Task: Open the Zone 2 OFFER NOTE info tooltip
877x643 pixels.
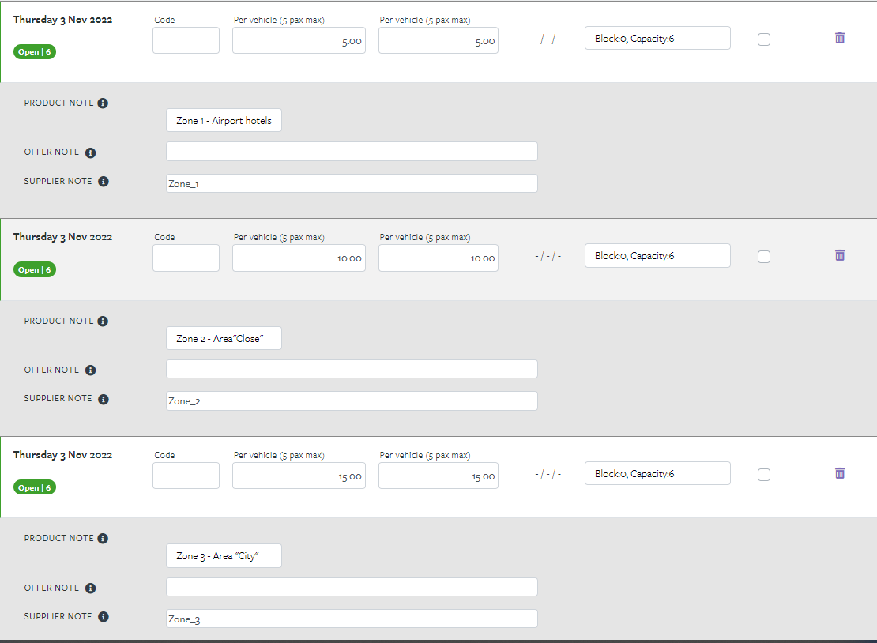Action: (93, 369)
